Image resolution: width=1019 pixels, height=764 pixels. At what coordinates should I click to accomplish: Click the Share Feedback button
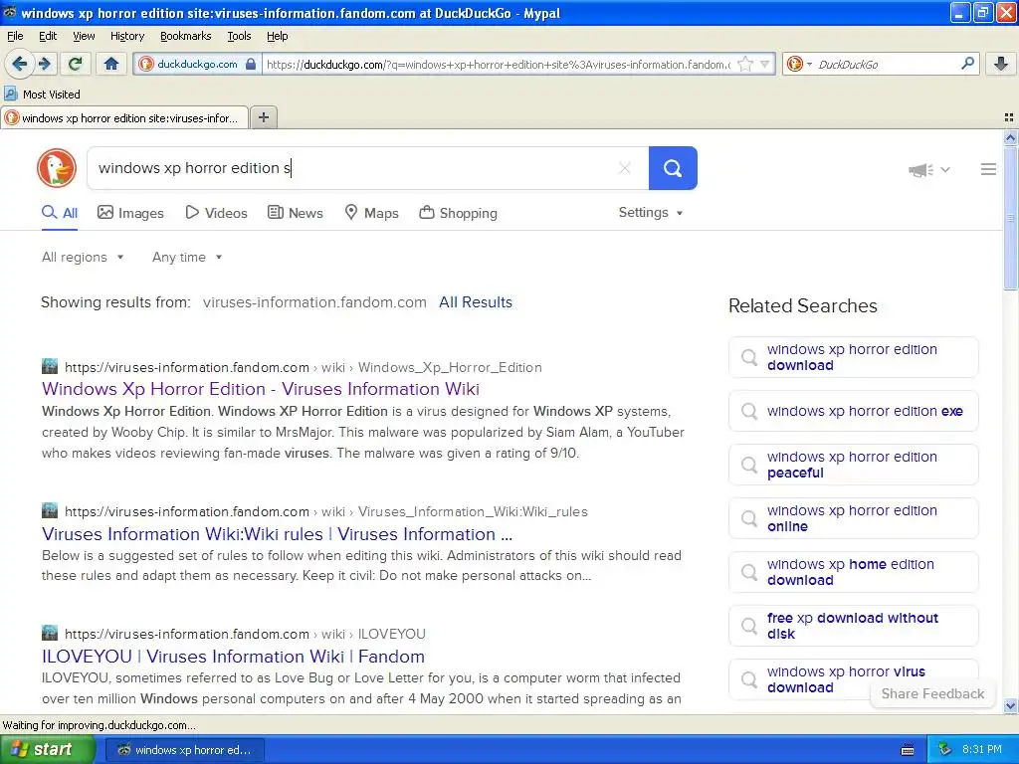point(932,693)
